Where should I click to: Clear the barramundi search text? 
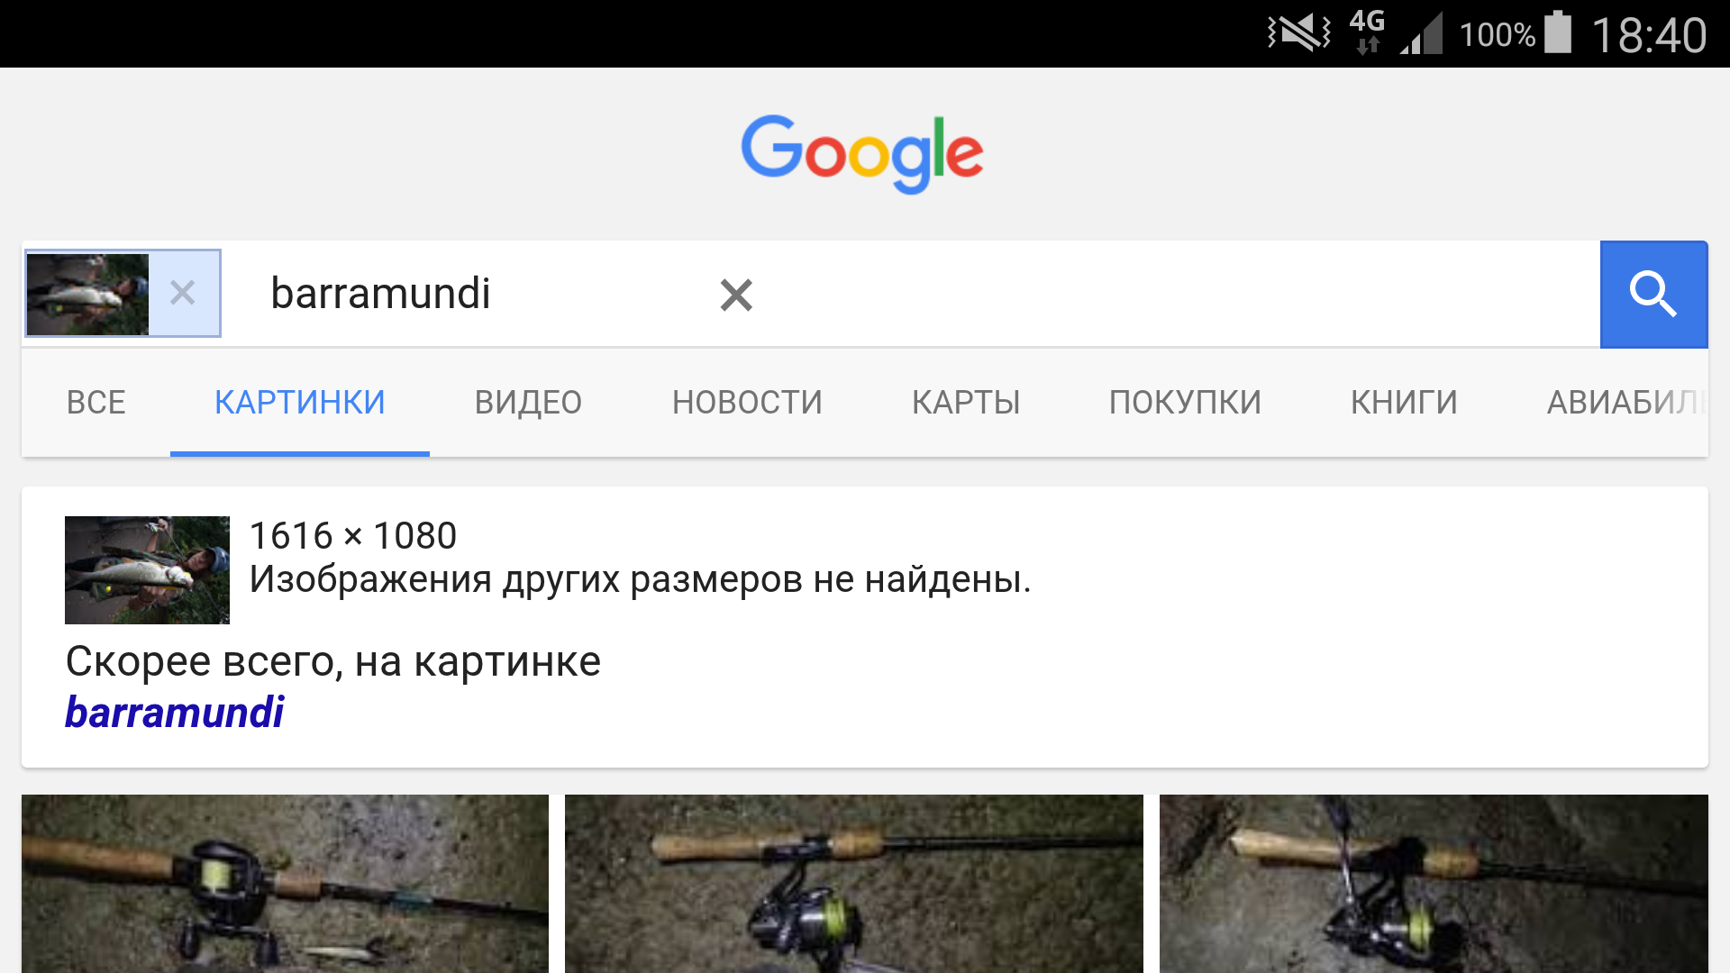736,295
